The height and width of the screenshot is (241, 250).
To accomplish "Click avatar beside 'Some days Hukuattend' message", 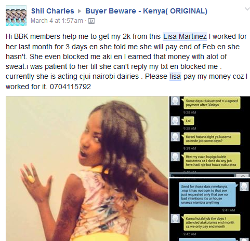I will (175, 101).
